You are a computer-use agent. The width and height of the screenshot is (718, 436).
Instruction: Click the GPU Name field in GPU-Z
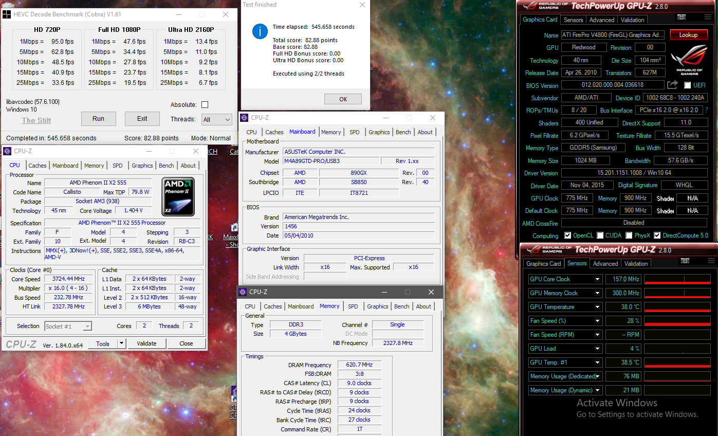click(613, 35)
